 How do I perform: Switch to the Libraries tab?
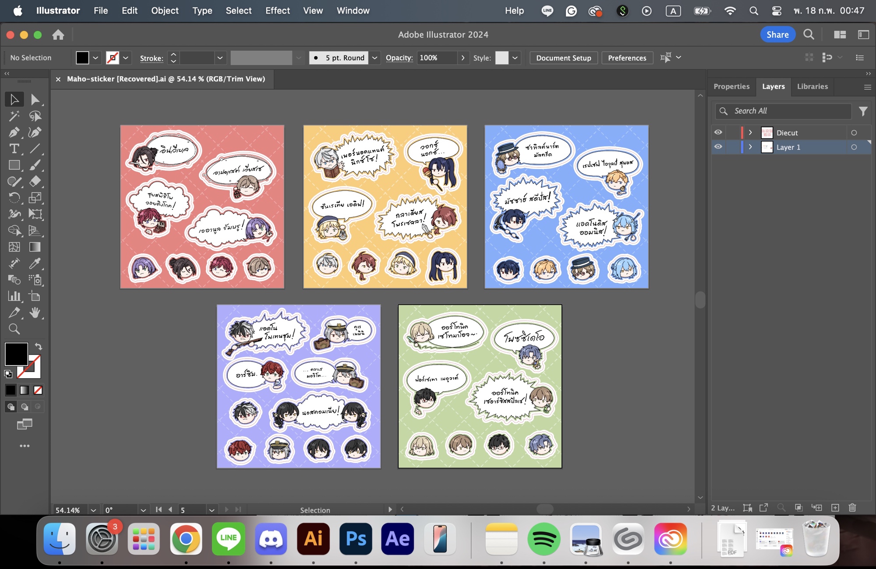[812, 87]
